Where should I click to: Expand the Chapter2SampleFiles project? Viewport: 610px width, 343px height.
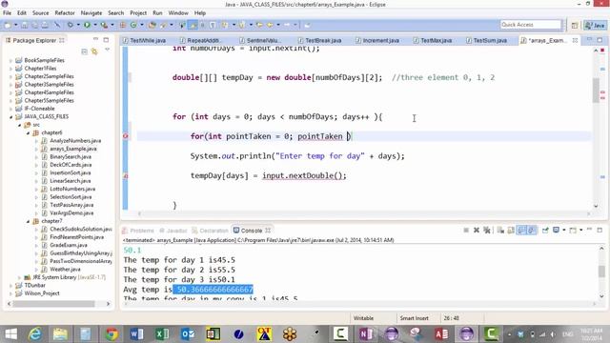tap(10, 76)
